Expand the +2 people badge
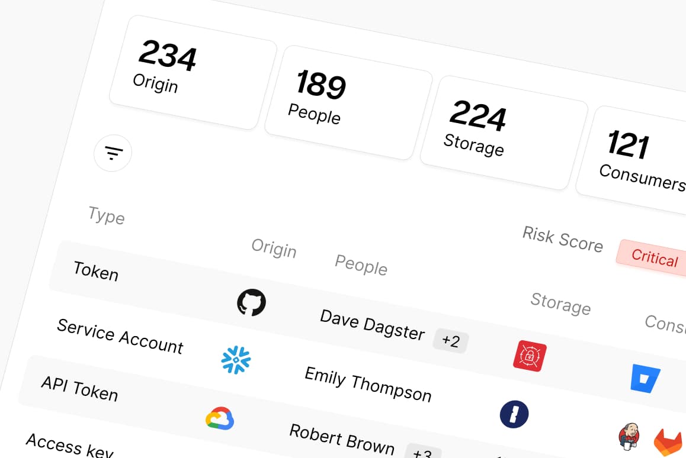This screenshot has height=458, width=686. (x=451, y=340)
